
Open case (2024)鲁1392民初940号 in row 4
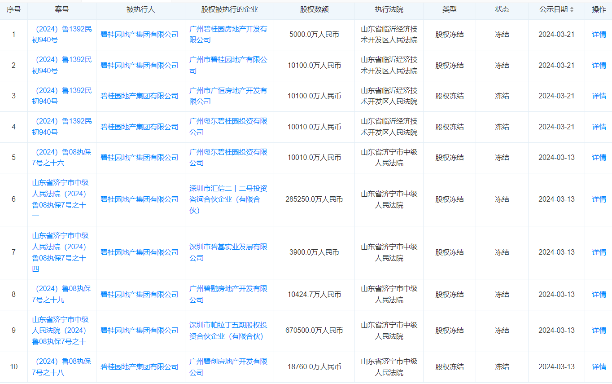[62, 127]
